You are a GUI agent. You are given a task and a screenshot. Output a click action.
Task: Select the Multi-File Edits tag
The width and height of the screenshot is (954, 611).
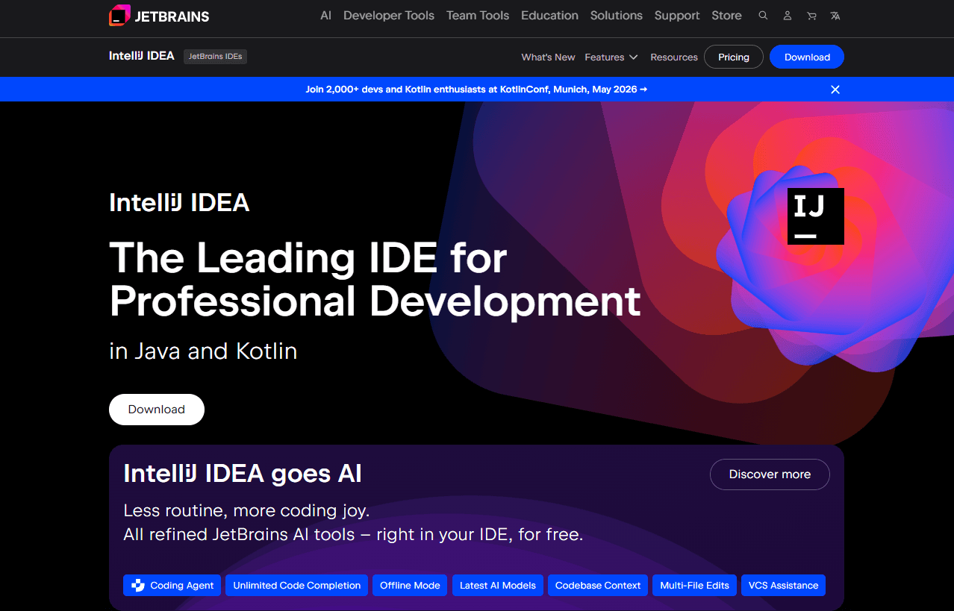point(695,586)
